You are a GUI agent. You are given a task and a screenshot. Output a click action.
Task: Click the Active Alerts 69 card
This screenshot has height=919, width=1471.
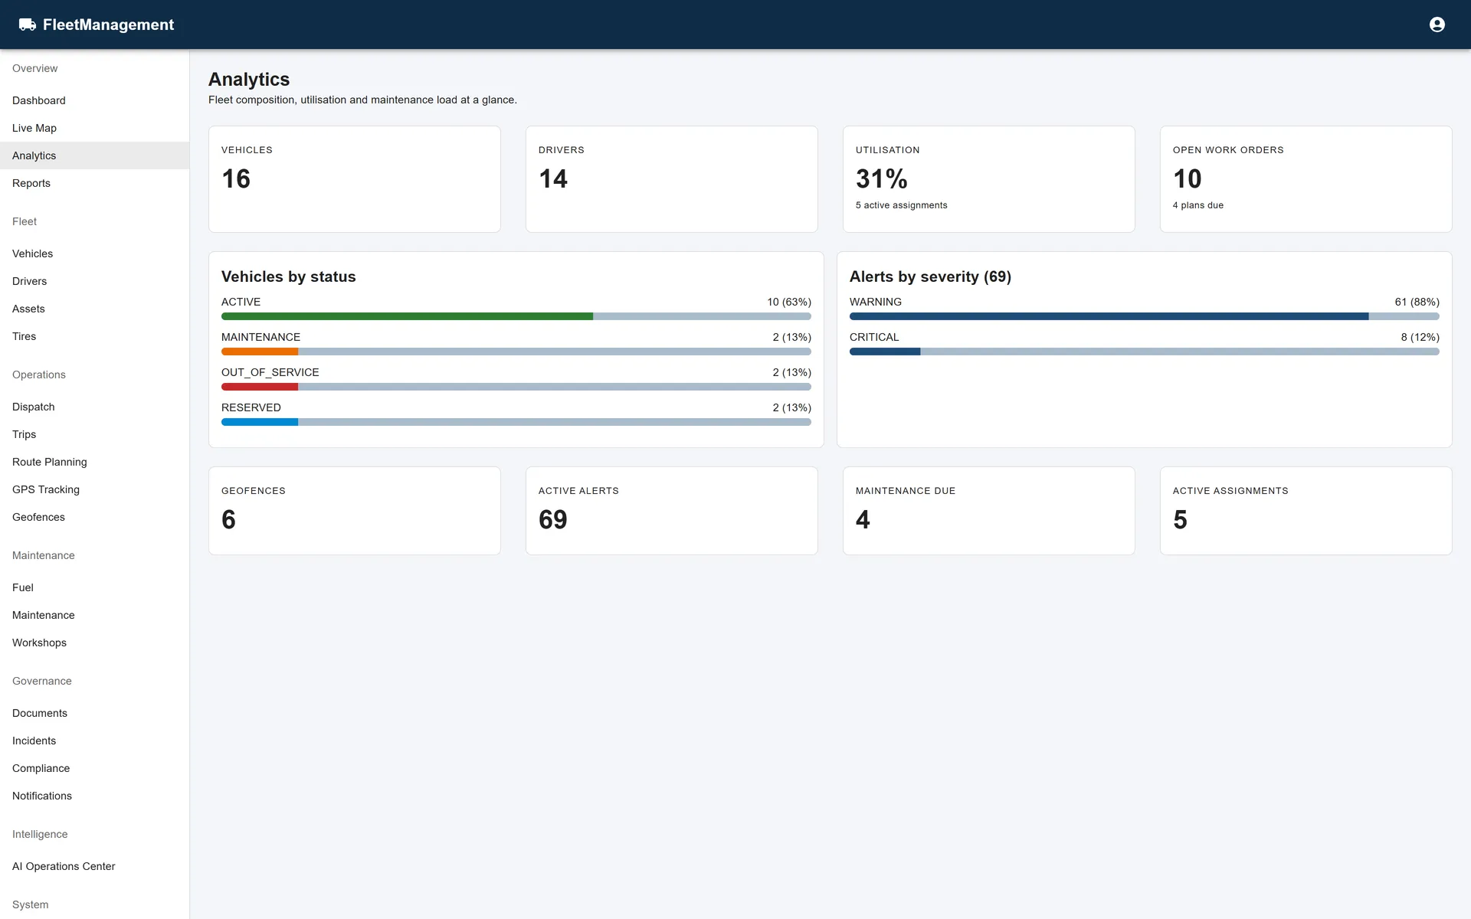pos(672,511)
